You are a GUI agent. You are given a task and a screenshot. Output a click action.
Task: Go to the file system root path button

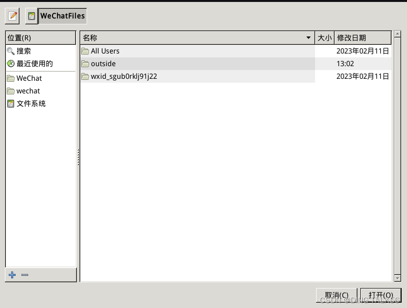click(32, 16)
